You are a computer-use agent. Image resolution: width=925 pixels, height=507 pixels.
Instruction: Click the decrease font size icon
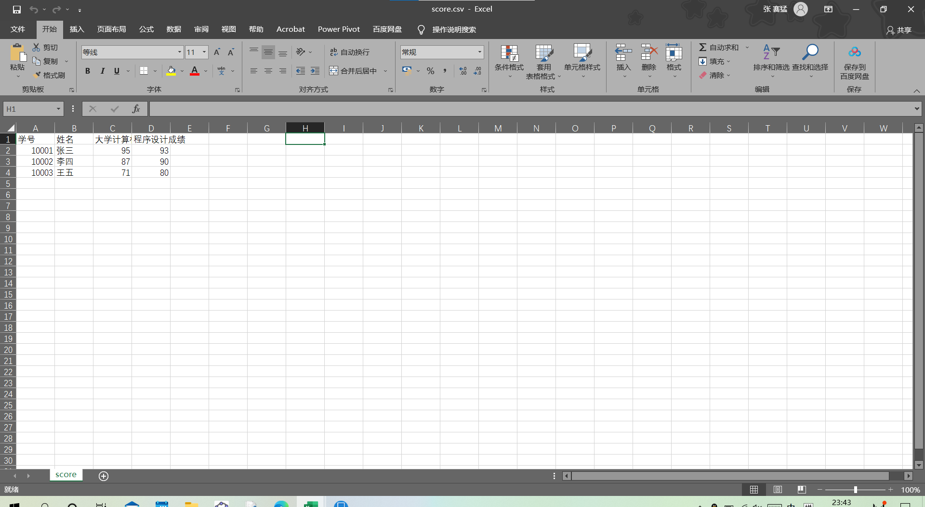click(231, 52)
